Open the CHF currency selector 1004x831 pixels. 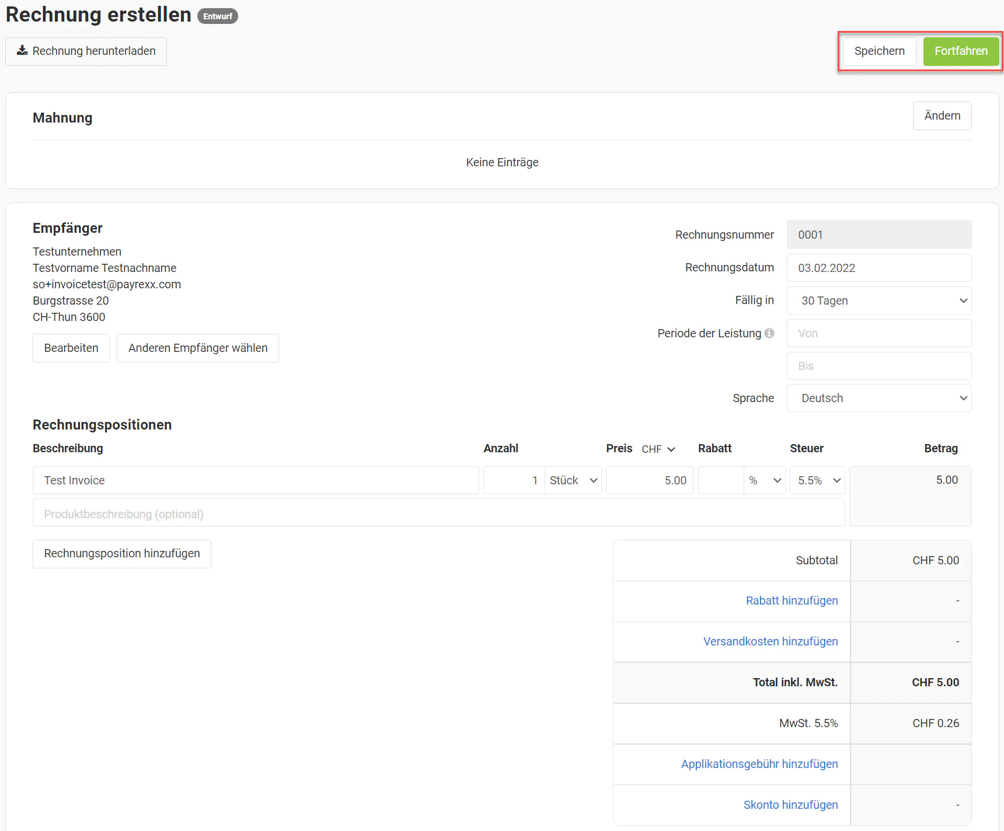(658, 449)
